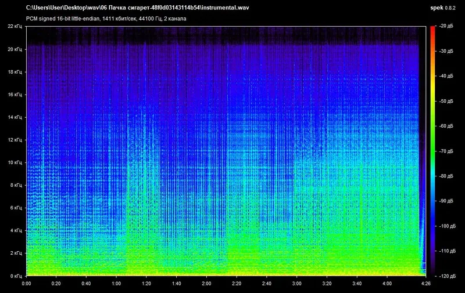
Task: Click the 1:00 time axis label
Action: 116,284
